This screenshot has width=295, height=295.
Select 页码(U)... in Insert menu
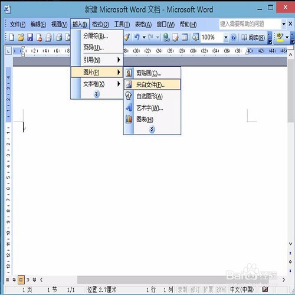[x=97, y=47]
